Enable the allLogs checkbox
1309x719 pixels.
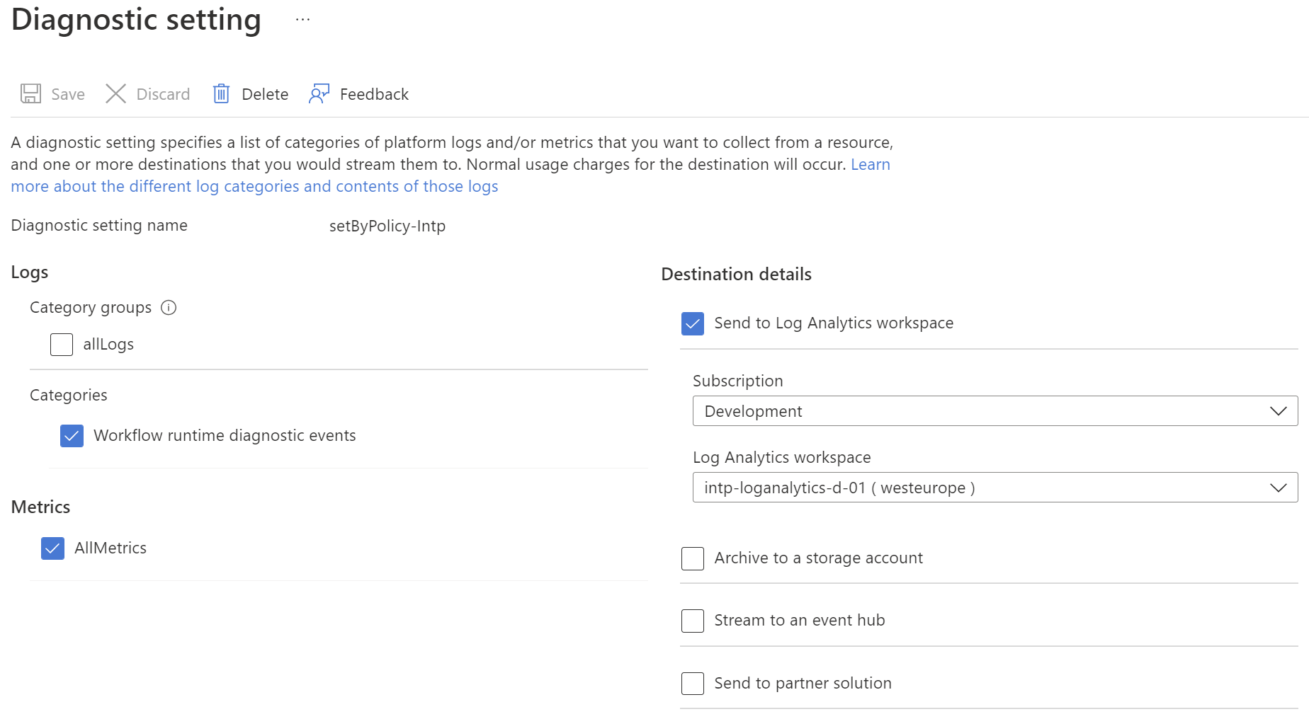(x=62, y=345)
